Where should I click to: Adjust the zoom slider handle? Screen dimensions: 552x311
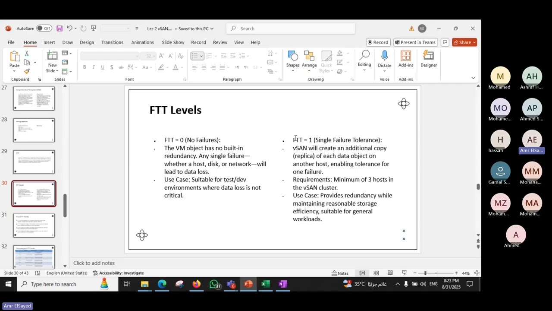tap(425, 273)
